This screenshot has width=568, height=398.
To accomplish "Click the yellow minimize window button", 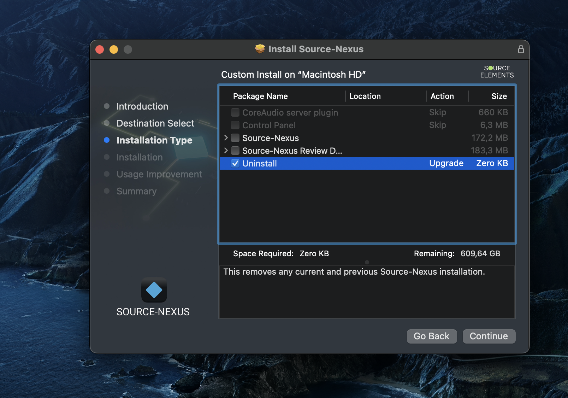I will 114,49.
